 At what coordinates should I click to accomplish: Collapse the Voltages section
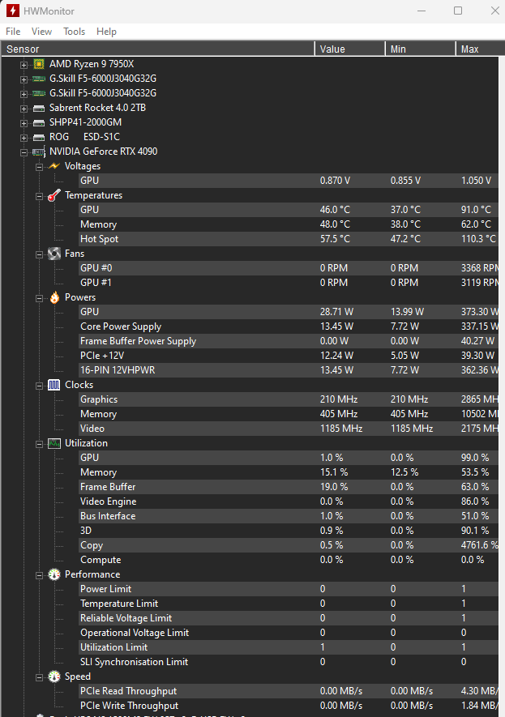[x=40, y=168]
